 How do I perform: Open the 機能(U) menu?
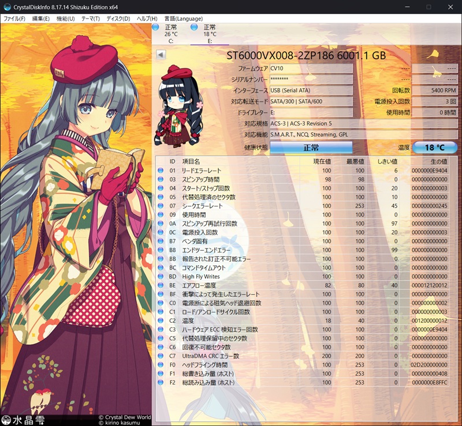click(65, 18)
